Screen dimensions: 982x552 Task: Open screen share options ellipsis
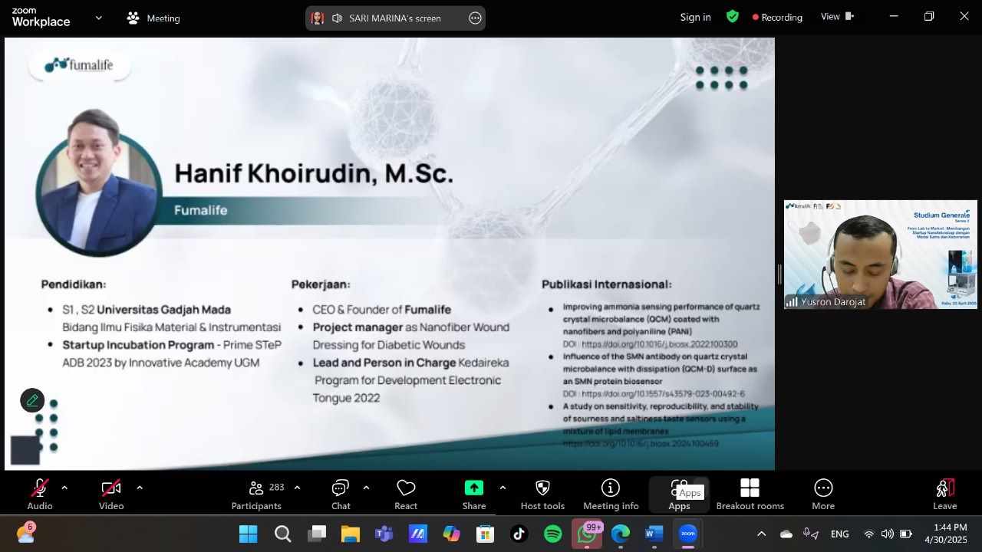(x=475, y=18)
